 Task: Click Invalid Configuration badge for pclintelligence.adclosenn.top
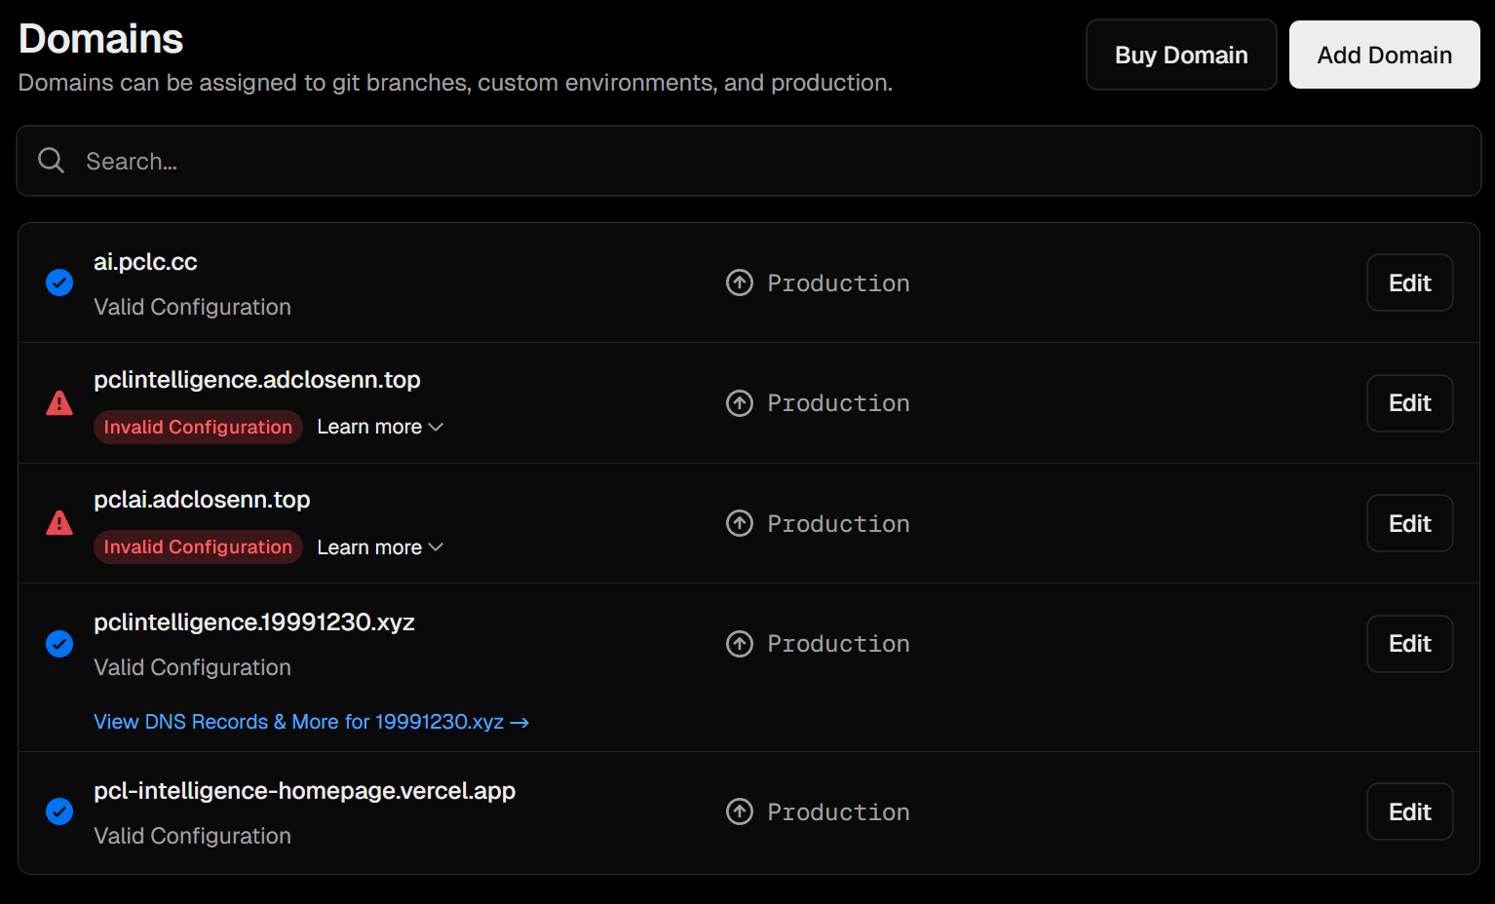pos(198,427)
